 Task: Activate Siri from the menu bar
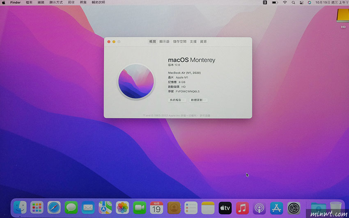tap(310, 2)
